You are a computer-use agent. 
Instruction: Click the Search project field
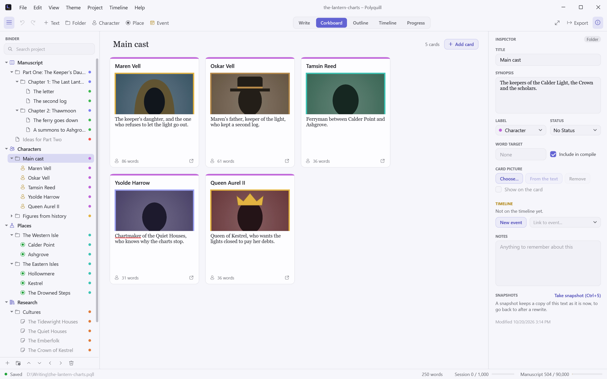coord(49,49)
